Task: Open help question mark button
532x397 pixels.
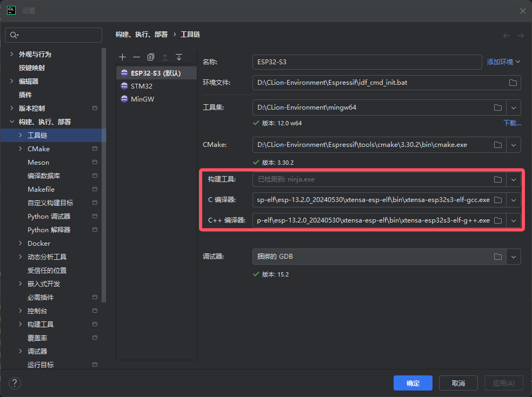Action: point(15,383)
